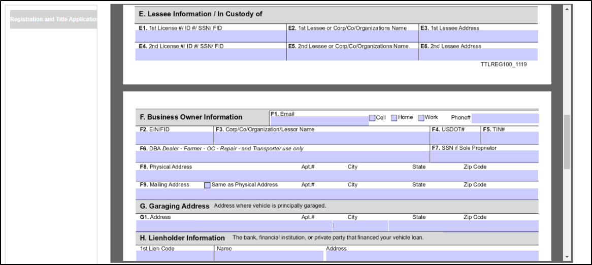This screenshot has width=592, height=265.
Task: Click the F1 Email field
Action: (x=319, y=120)
